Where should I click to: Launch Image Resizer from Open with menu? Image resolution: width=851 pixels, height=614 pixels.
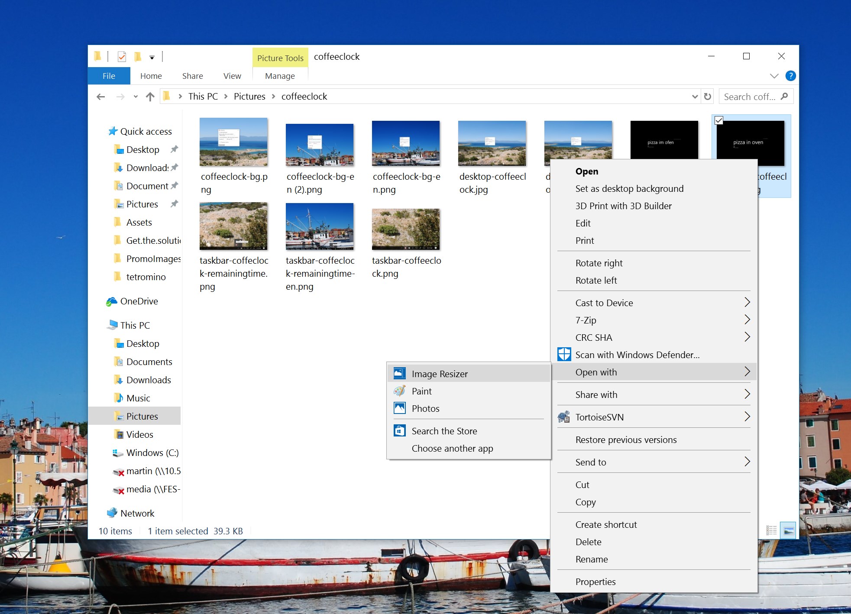pyautogui.click(x=439, y=373)
